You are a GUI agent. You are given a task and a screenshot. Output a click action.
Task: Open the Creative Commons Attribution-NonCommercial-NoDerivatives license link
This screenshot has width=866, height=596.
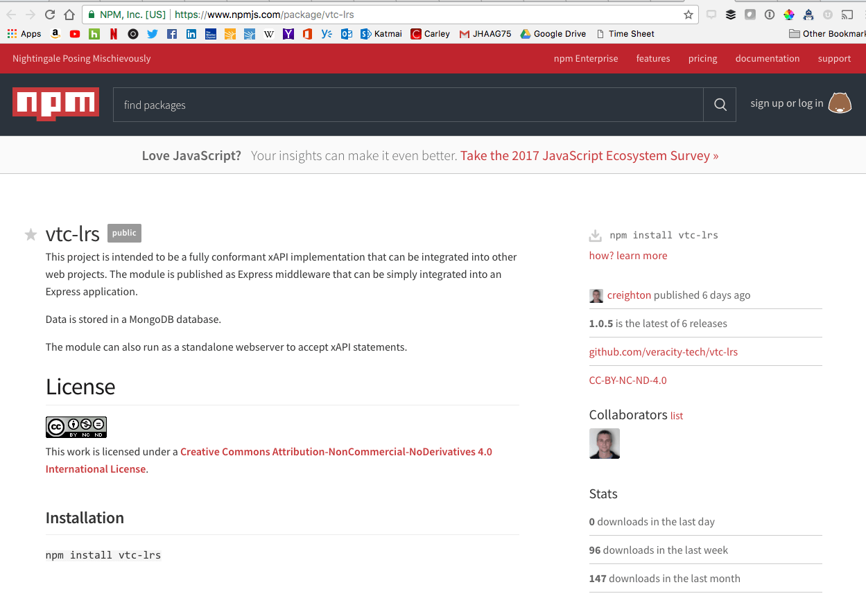click(269, 460)
